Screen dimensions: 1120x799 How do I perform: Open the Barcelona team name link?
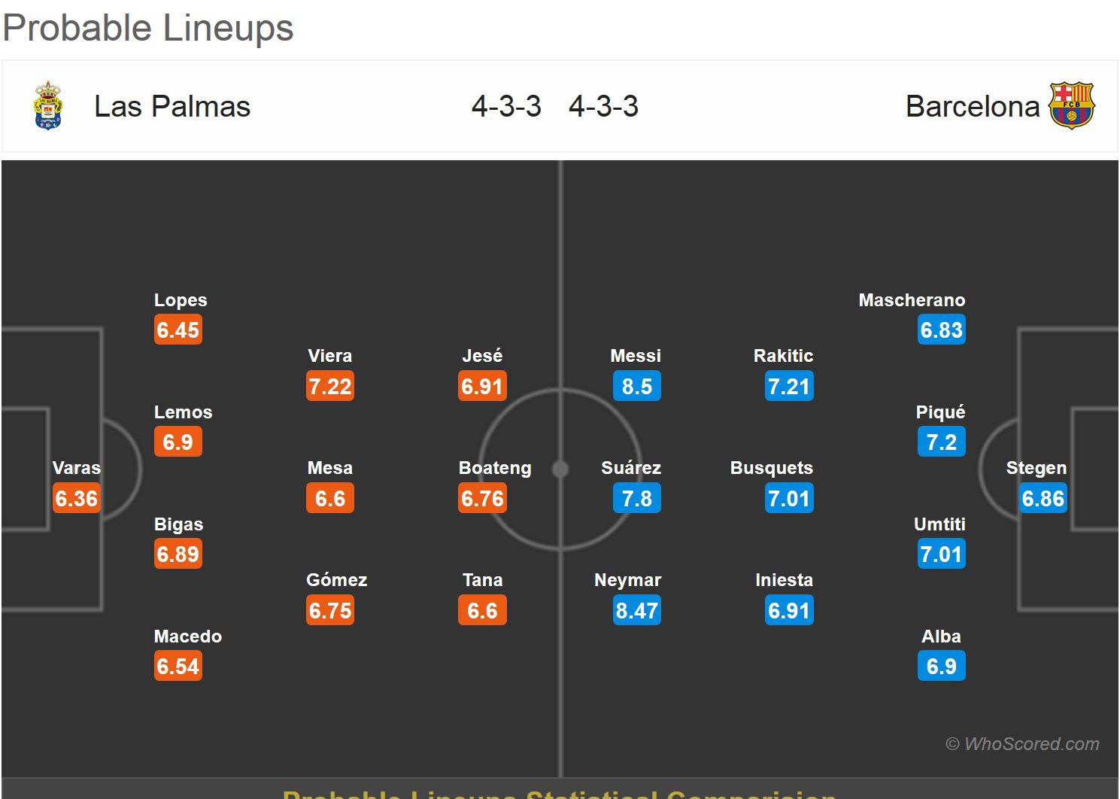972,107
